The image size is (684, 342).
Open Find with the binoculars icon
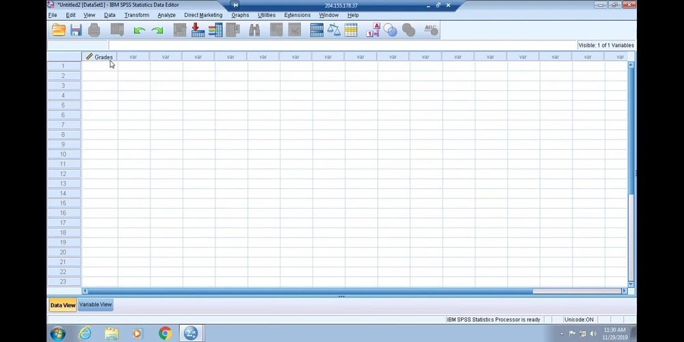(254, 30)
